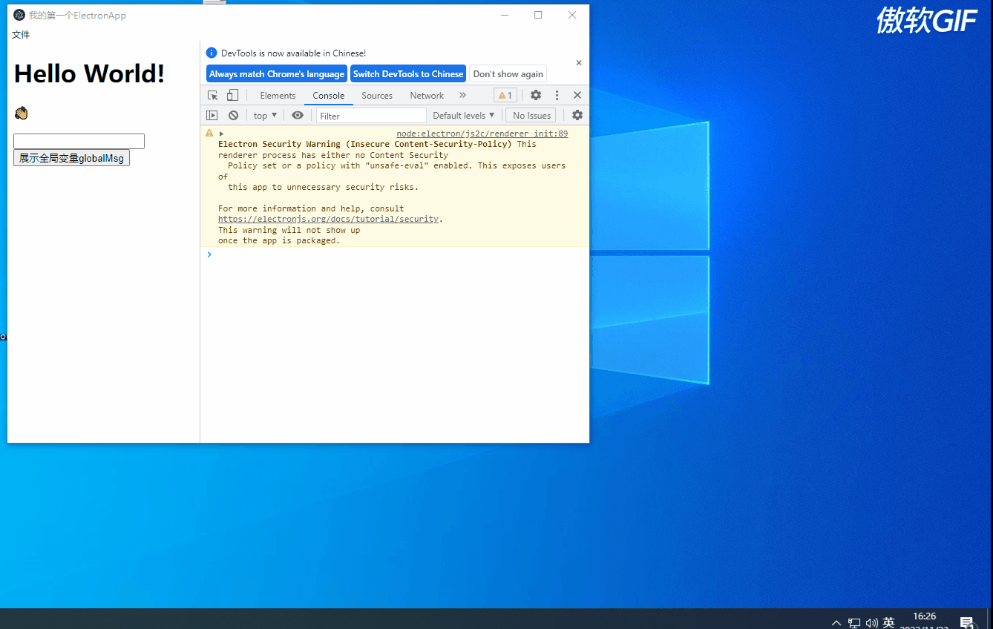Open the 文件 menu

pos(21,35)
